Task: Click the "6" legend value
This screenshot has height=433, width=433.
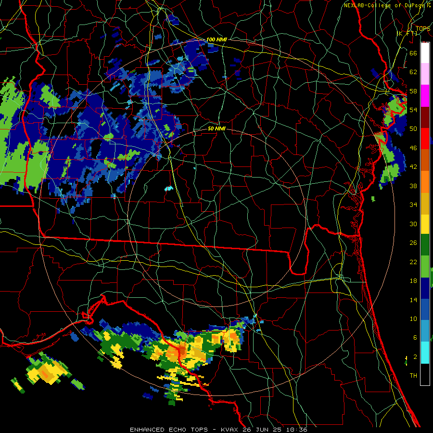Action: [415, 338]
